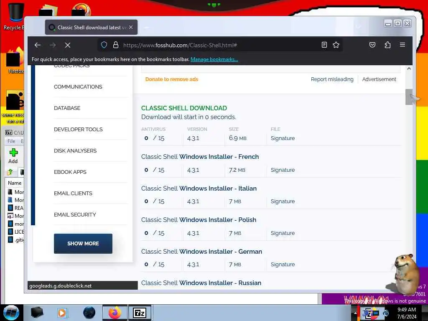This screenshot has width=428, height=321.
Task: Open Manage bookmarks link
Action: click(x=214, y=59)
